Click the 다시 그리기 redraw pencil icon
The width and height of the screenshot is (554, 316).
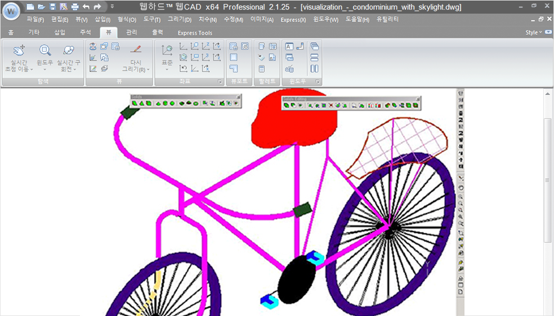point(135,49)
